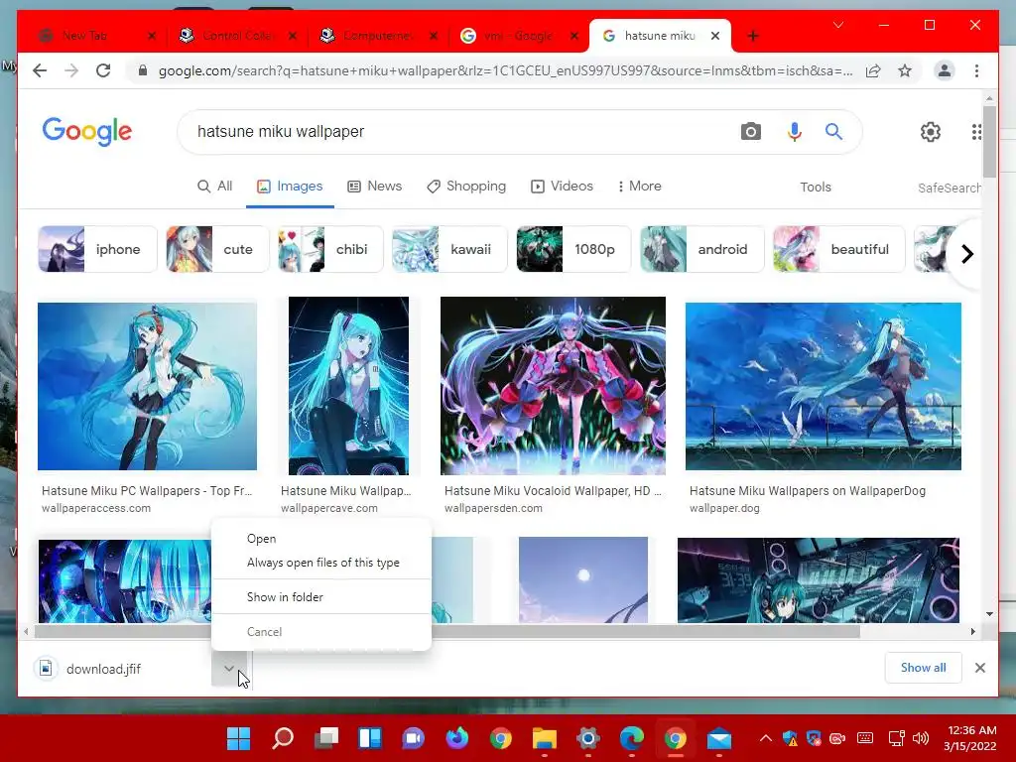Open the Mail app on taskbar
This screenshot has width=1016, height=762.
[718, 738]
